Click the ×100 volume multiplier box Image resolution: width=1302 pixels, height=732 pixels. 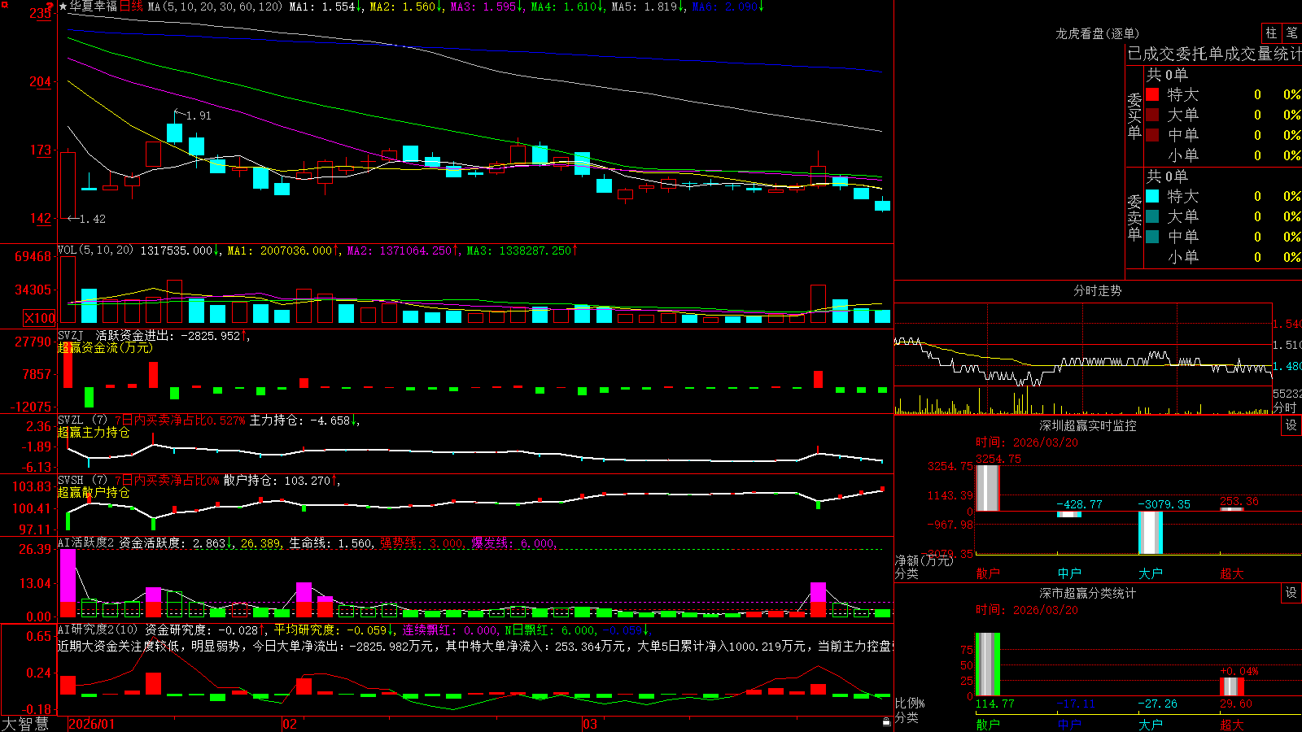pos(39,318)
